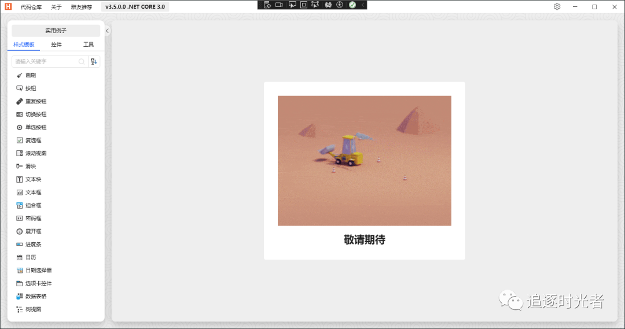Screen dimensions: 625x329
Task: Click the green checkmark status icon
Action: coord(352,5)
